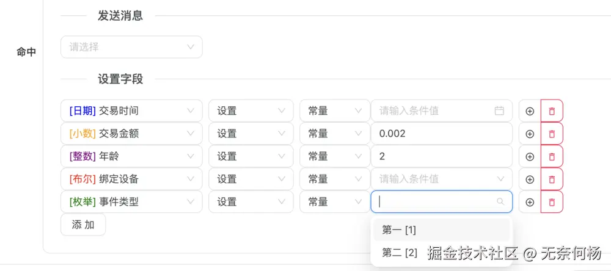The height and width of the screenshot is (271, 611).
Task: Click the 添加 button
Action: coord(83,225)
